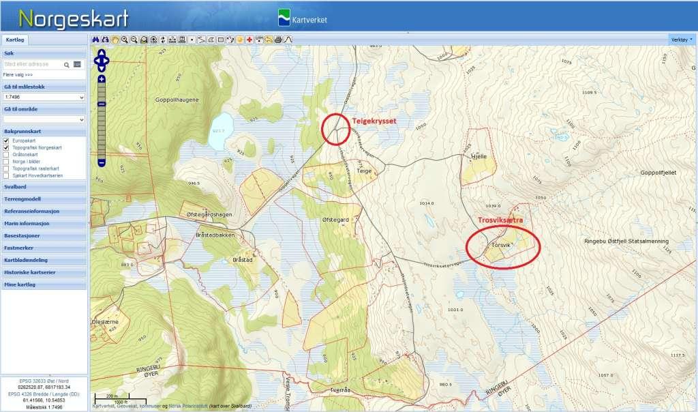Click the zoom out magnifier tool
The width and height of the screenshot is (698, 412).
tap(134, 40)
